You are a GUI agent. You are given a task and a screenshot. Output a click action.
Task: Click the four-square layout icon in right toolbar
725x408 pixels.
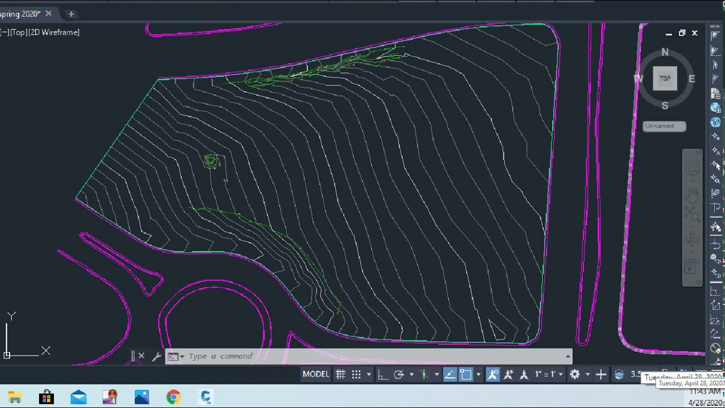[x=715, y=93]
